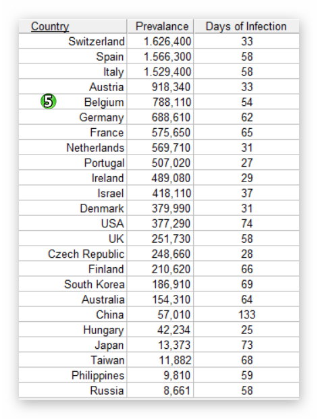Click Austria's days of infection 33
The image size is (318, 419).
(247, 87)
